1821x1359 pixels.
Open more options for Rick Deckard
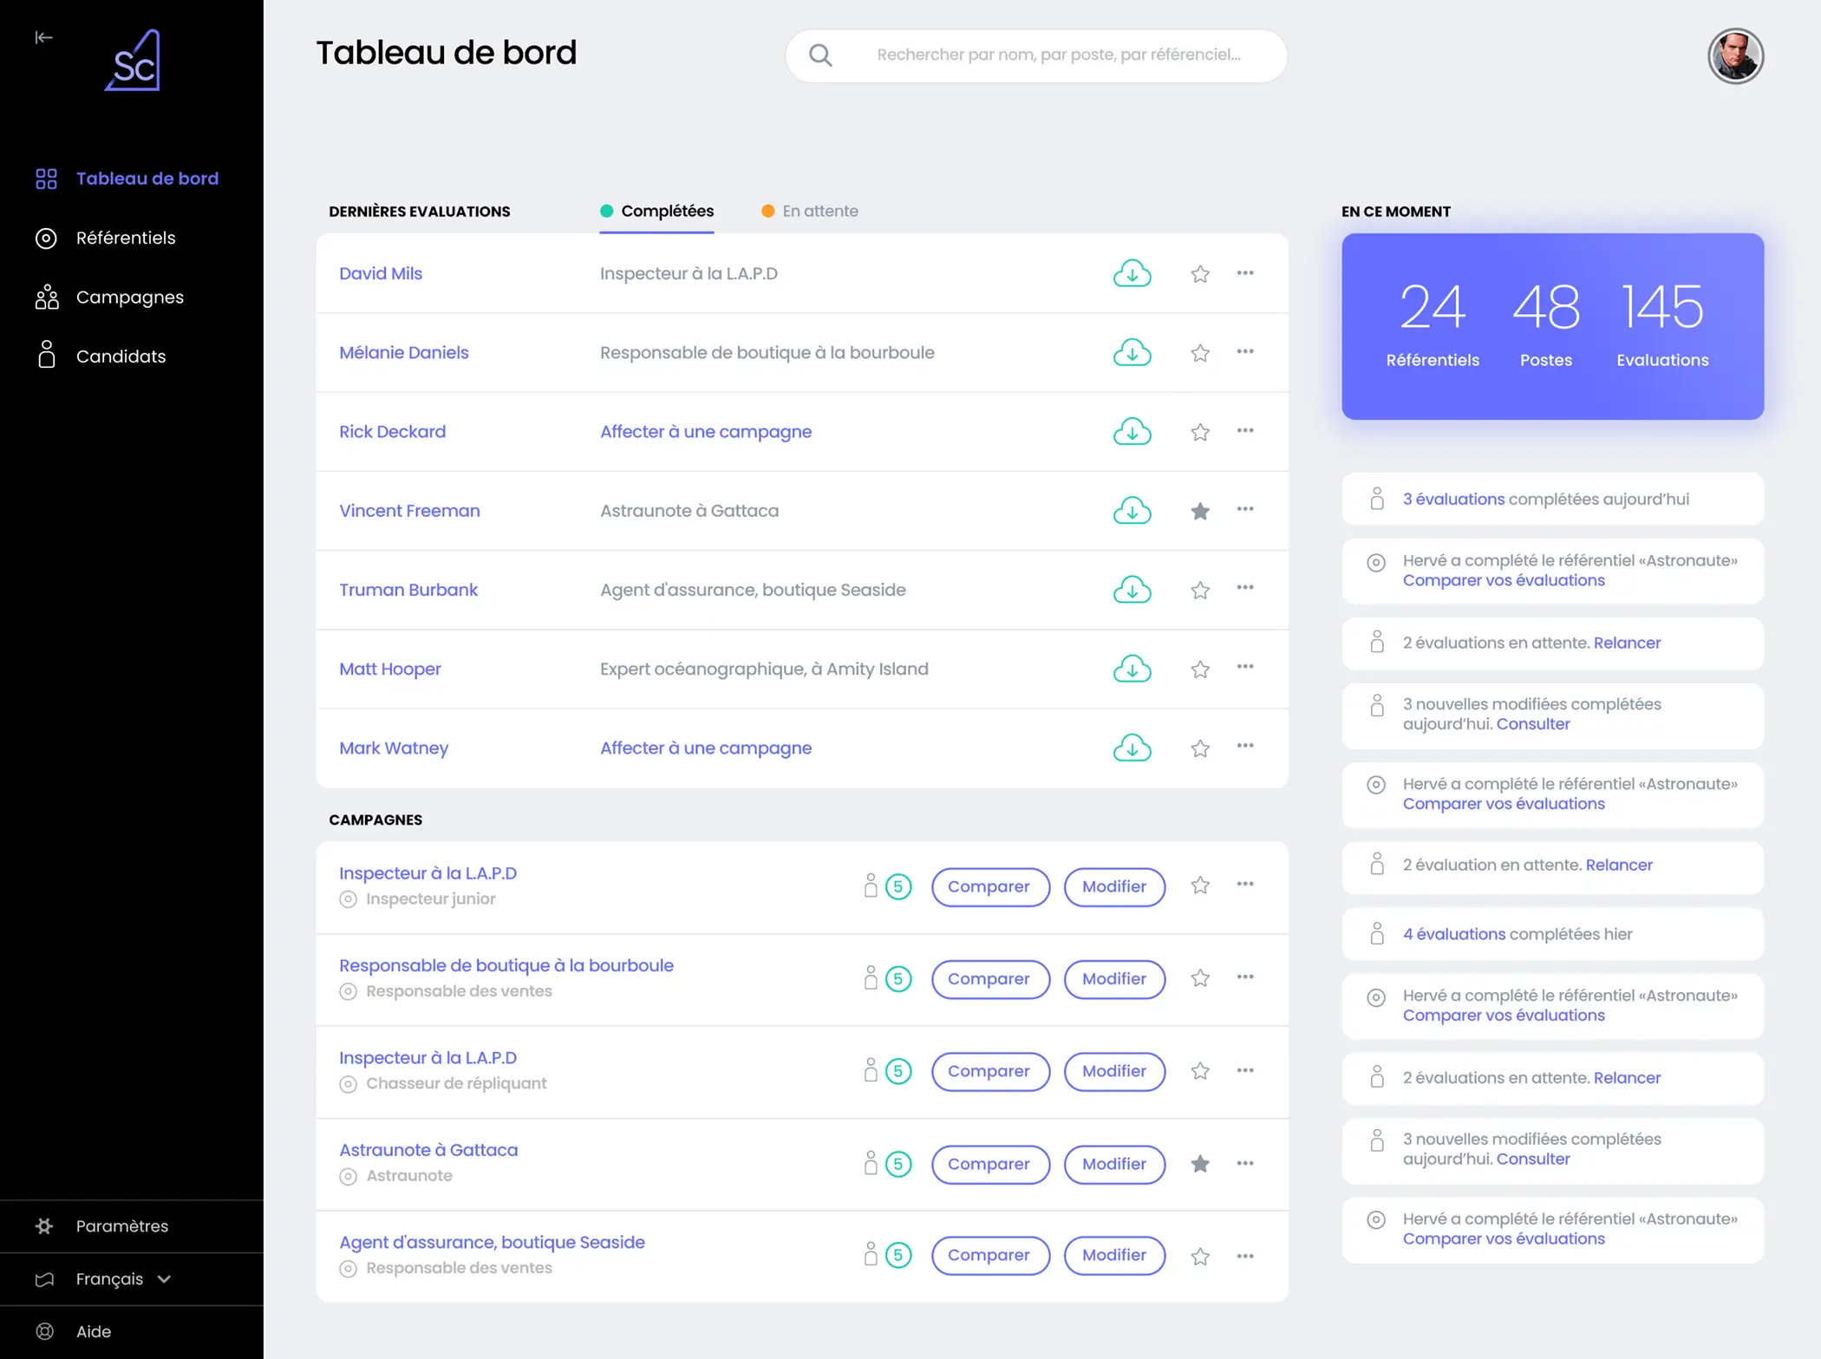tap(1245, 430)
